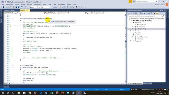Select Form1.Designer.cs in the solution tree

(x=142, y=37)
